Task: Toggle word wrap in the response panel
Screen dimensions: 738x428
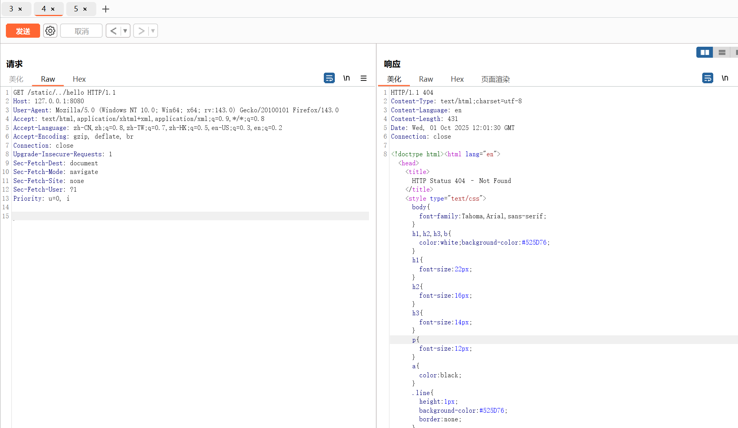Action: coord(707,78)
